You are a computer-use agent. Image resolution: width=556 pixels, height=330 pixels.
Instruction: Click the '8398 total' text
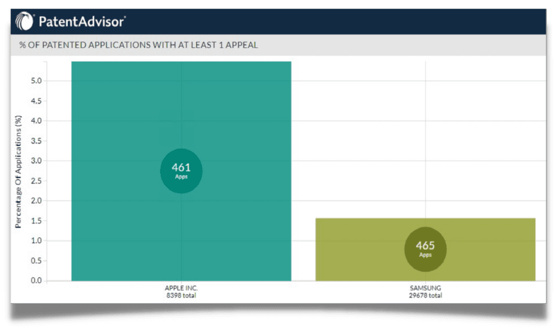click(x=181, y=296)
